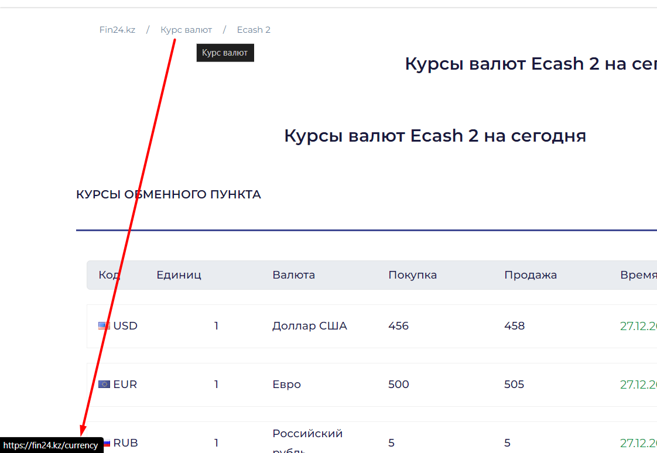Click the EUR buy rate 500
This screenshot has height=453, width=657.
[x=398, y=385]
